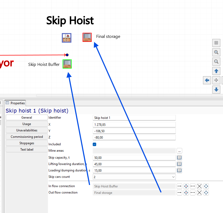Image resolution: width=223 pixels, height=213 pixels.
Task: Click the Loading/dumping duration field
Action: pos(134,170)
